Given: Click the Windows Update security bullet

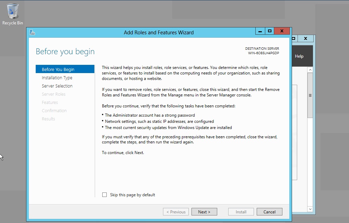Looking at the screenshot, I should (x=168, y=128).
